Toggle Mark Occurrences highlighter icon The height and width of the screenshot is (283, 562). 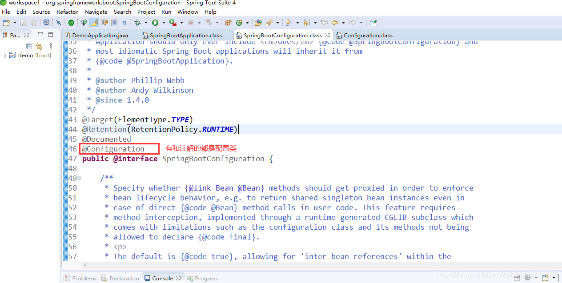pos(94,23)
